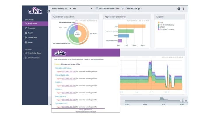Open the Binary SQL Server device link
This screenshot has width=210, height=118.
[61, 96]
